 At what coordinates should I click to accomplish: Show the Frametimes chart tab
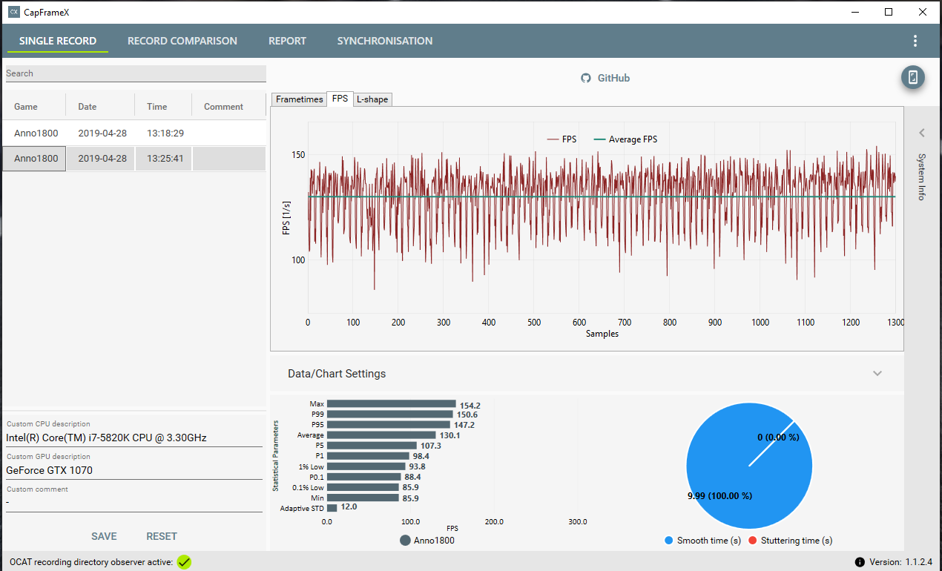[x=300, y=99]
